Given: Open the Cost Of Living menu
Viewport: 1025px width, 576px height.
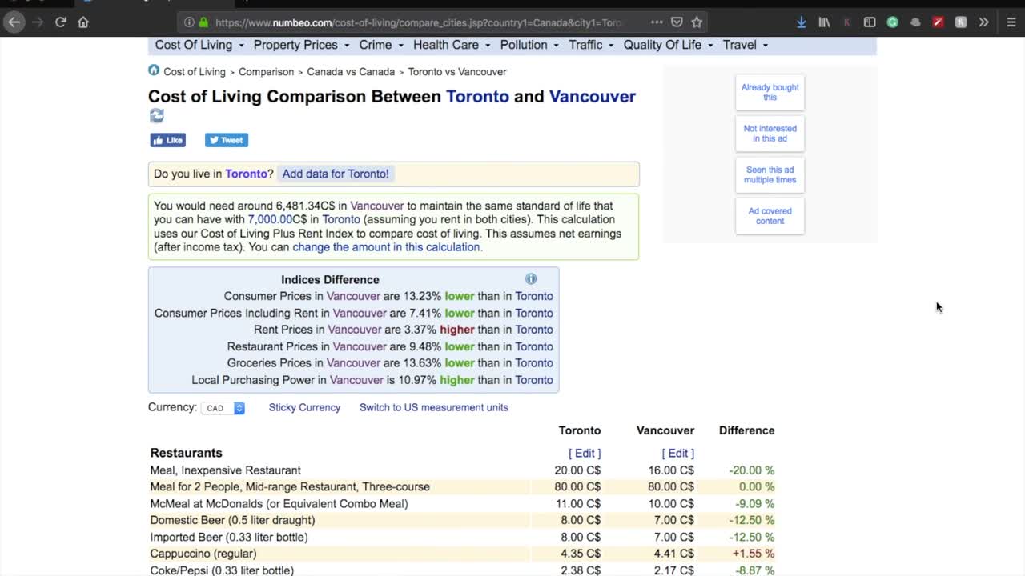Looking at the screenshot, I should click(199, 45).
